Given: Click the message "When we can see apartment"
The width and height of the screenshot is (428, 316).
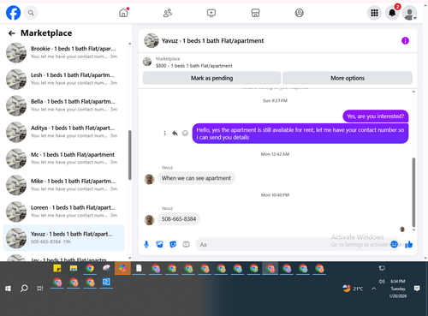Looking at the screenshot, I should [x=196, y=178].
